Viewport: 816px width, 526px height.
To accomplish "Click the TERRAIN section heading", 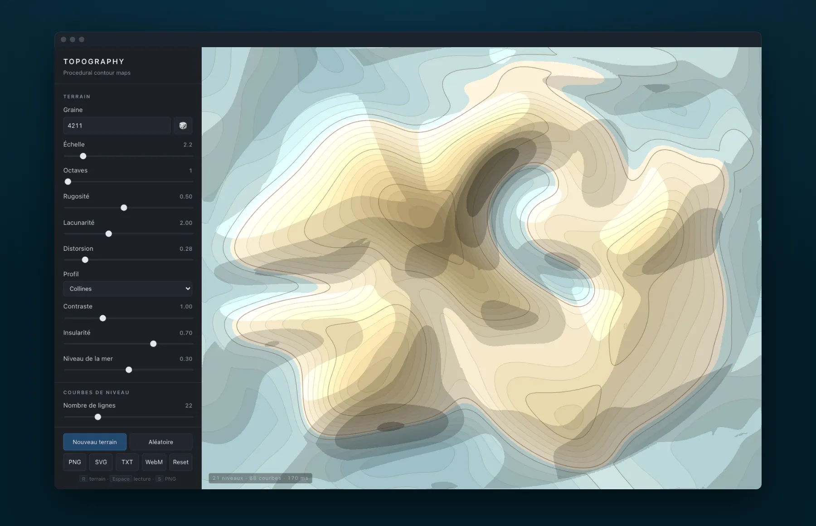I will coord(77,97).
